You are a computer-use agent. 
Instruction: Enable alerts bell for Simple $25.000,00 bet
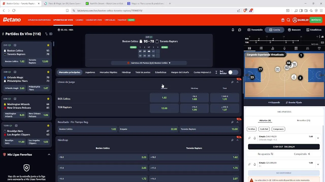coord(255,164)
